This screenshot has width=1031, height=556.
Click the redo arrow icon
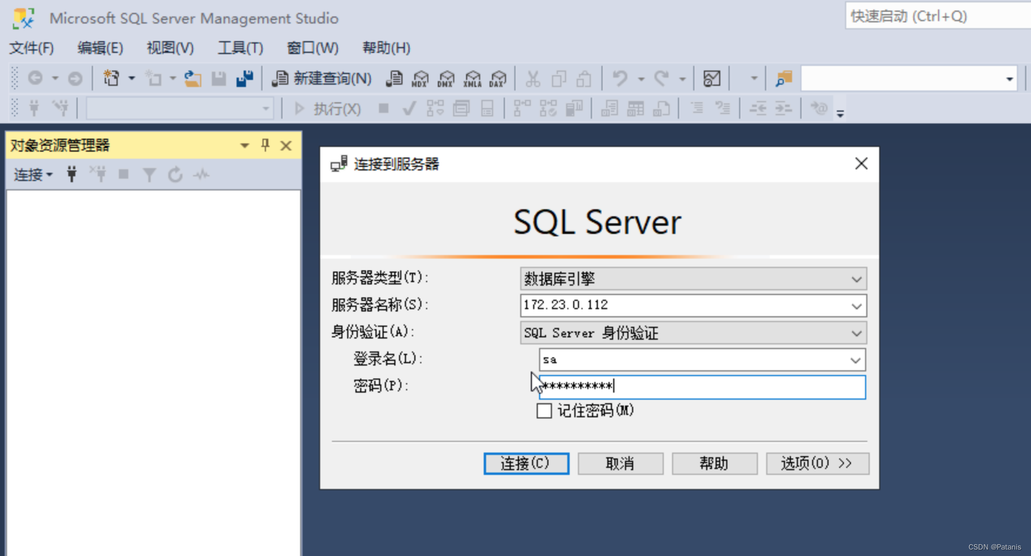click(662, 78)
